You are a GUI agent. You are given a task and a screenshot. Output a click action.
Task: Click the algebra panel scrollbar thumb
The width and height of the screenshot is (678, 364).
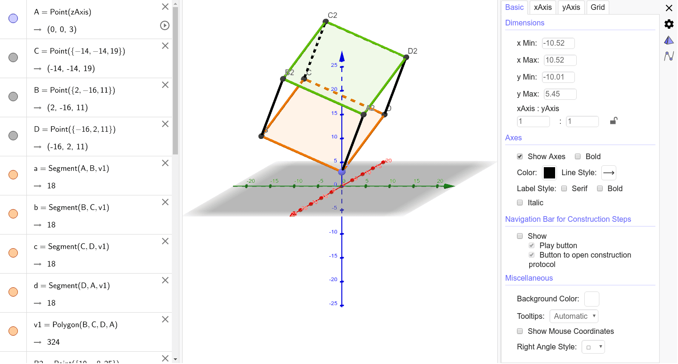pos(175,80)
